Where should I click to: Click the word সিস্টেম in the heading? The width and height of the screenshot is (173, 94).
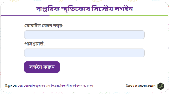(x=102, y=9)
